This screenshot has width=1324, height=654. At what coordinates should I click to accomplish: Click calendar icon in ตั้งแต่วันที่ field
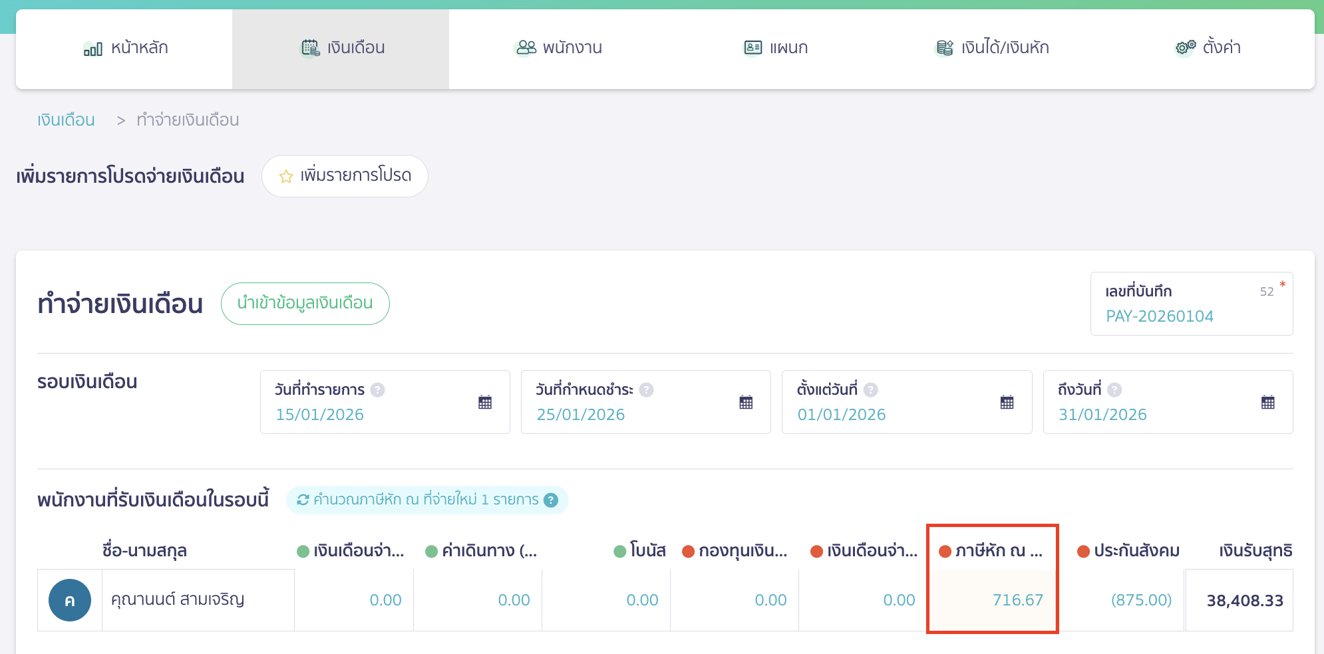tap(1007, 402)
